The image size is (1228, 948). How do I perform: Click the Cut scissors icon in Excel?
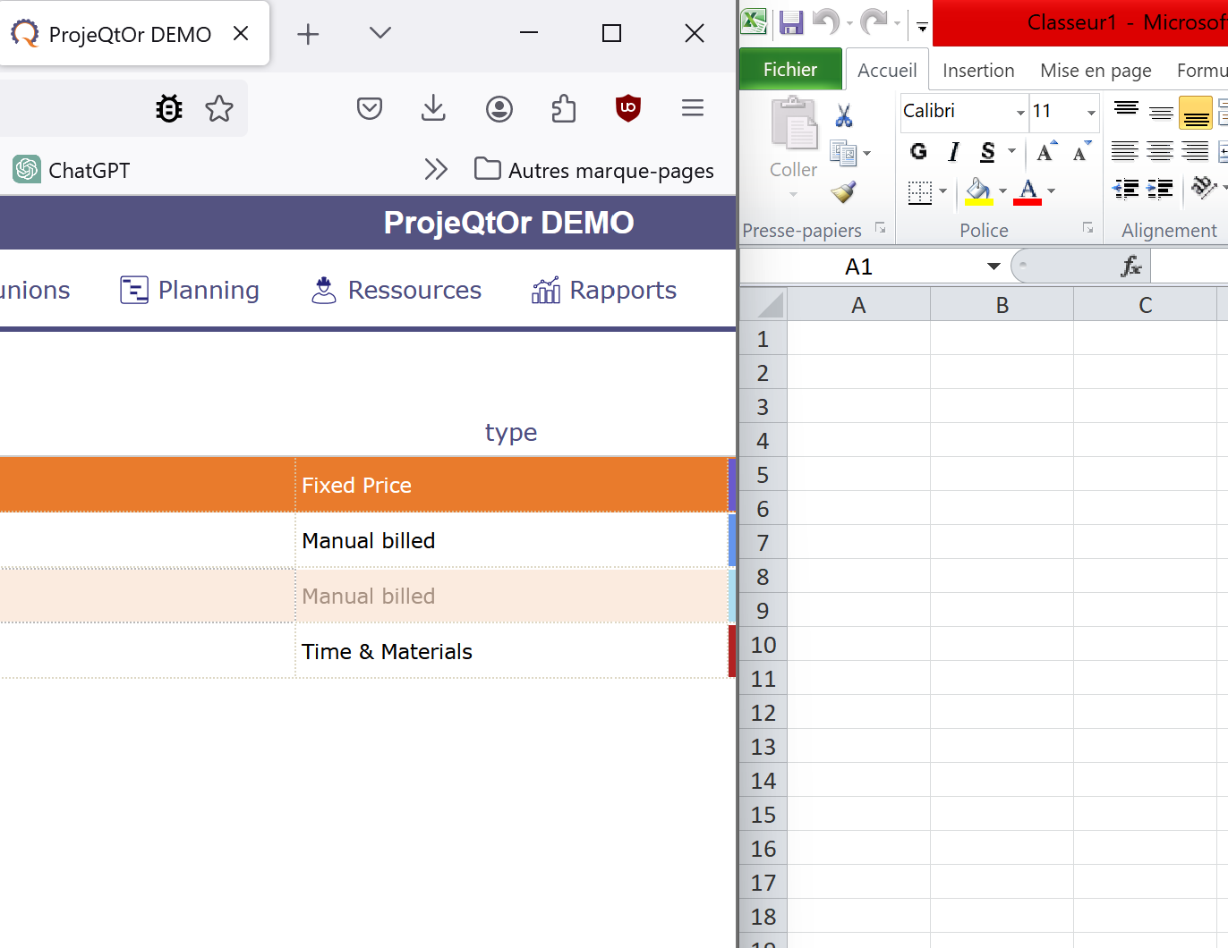pos(844,116)
